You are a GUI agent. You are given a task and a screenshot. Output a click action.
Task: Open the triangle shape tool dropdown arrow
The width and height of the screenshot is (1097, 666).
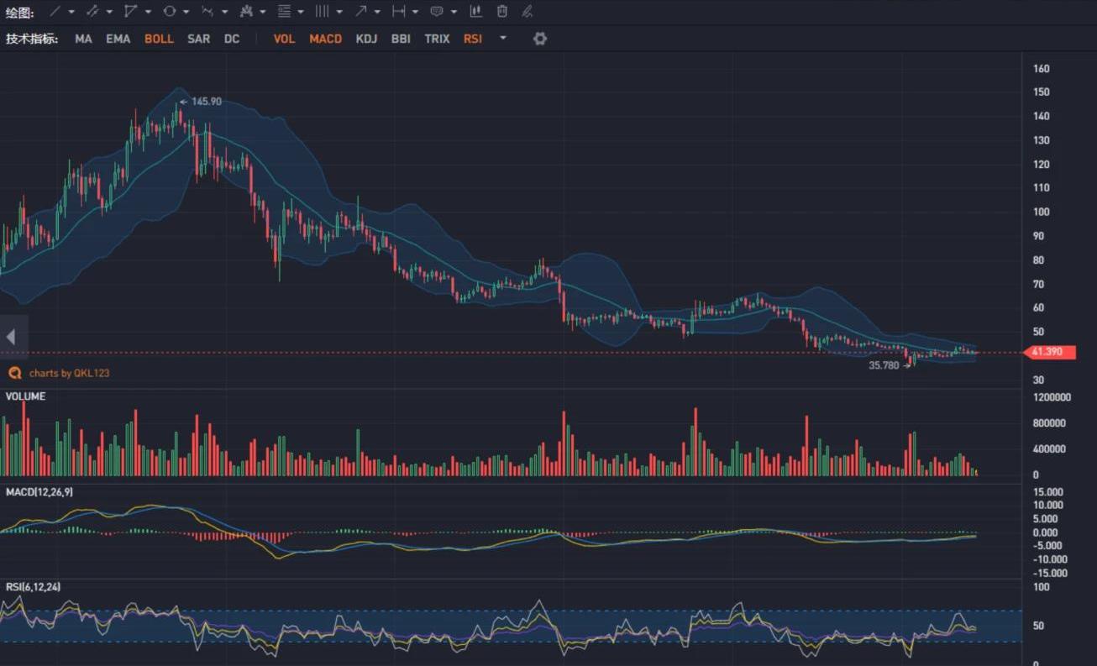pyautogui.click(x=148, y=12)
